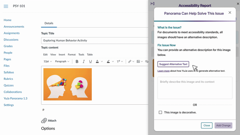The image size is (240, 135).
Task: Click the insert image icon
Action: pos(138,61)
